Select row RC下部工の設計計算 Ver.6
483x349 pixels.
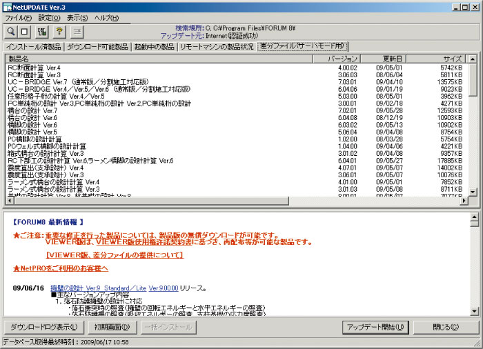(236, 161)
